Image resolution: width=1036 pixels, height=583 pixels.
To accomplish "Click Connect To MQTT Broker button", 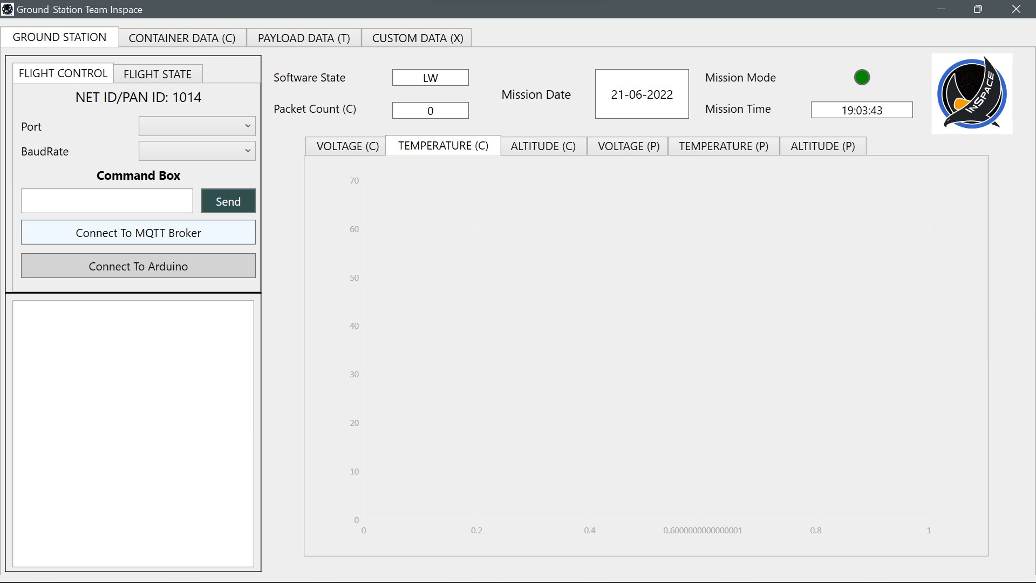I will click(138, 233).
